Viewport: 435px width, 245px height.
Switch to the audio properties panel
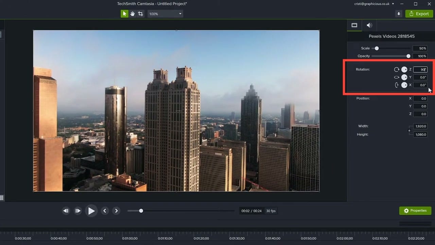pos(369,25)
